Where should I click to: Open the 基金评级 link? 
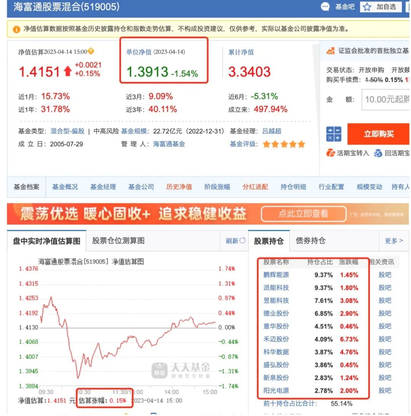coord(242,144)
